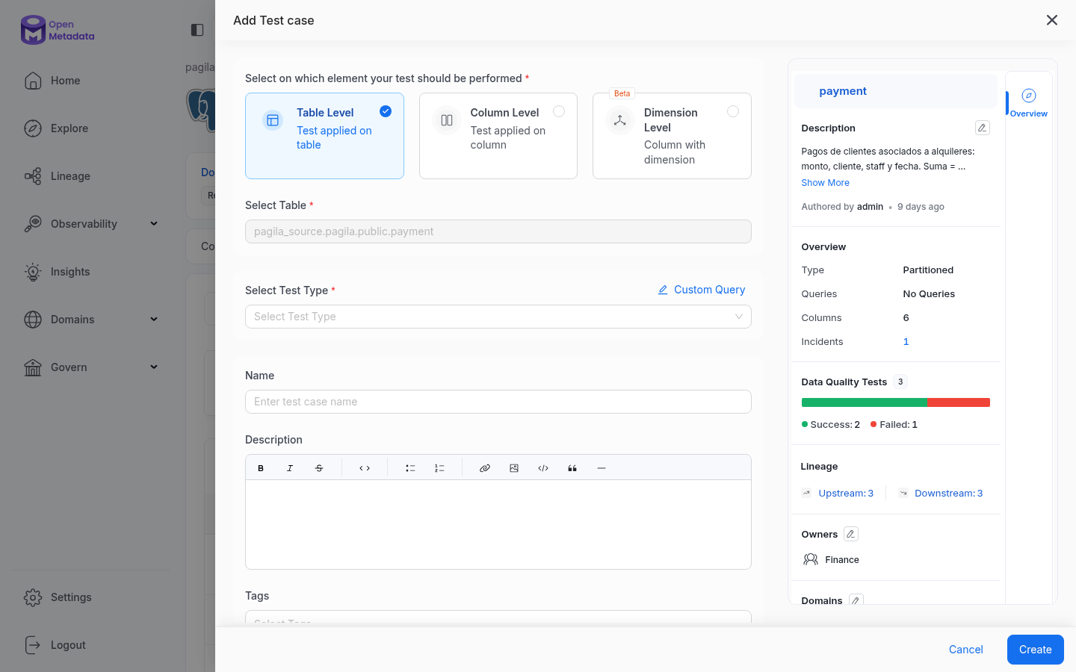Toggle bold formatting in editor
Screen dimensions: 1076x672
261,468
